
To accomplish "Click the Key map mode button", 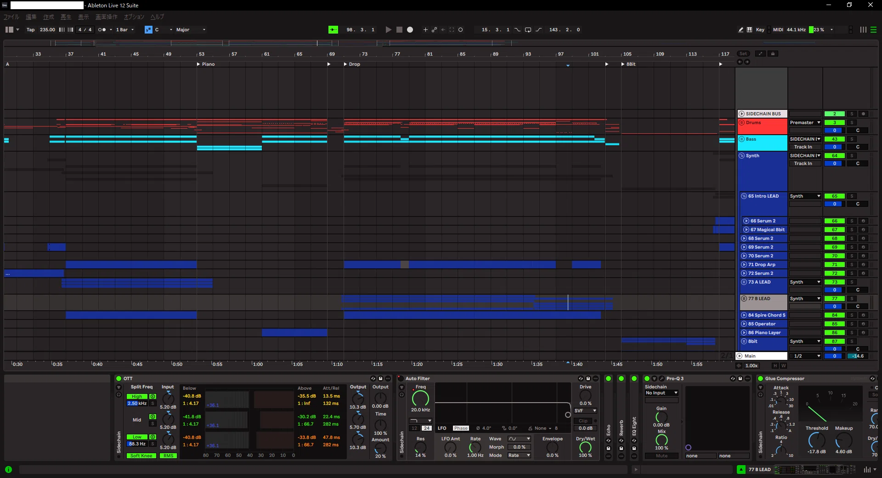I will [760, 30].
